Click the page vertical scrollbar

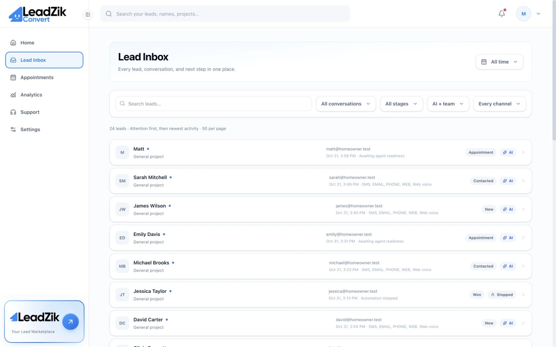[554, 70]
